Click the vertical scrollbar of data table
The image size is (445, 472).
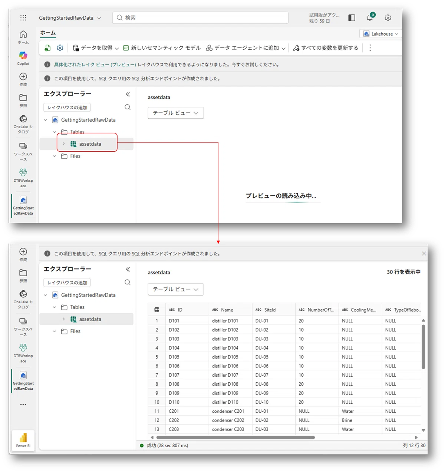(x=423, y=347)
